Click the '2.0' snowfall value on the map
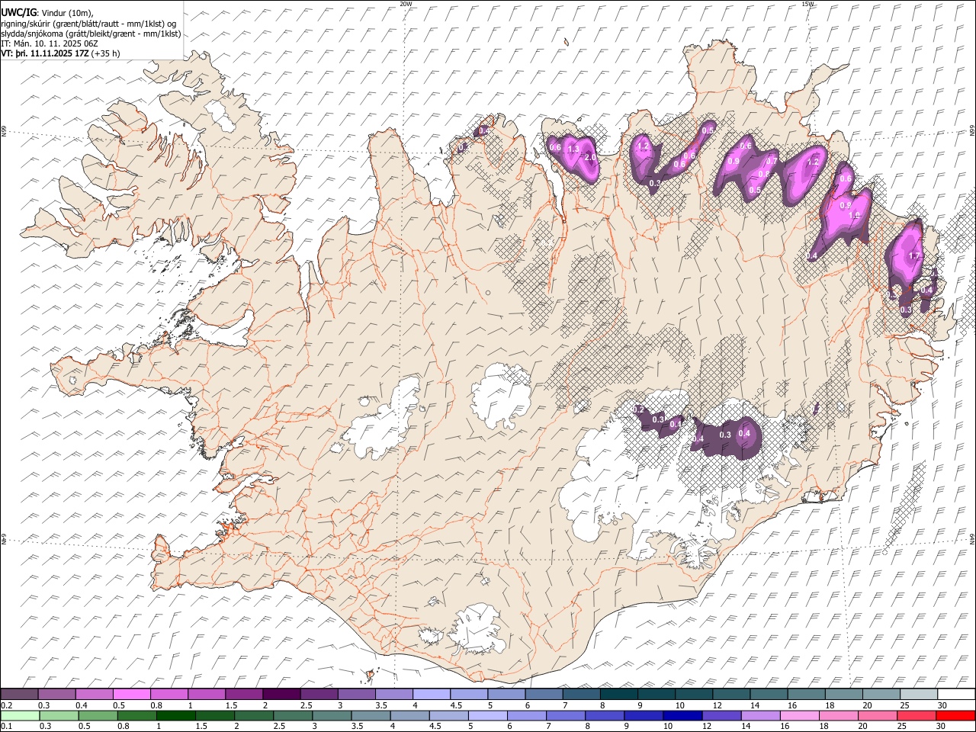976x732 pixels. (590, 157)
